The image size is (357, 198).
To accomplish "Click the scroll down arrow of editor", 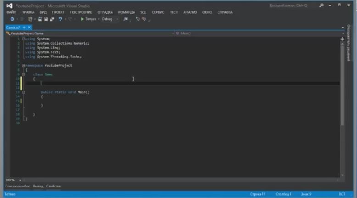I will (x=342, y=175).
